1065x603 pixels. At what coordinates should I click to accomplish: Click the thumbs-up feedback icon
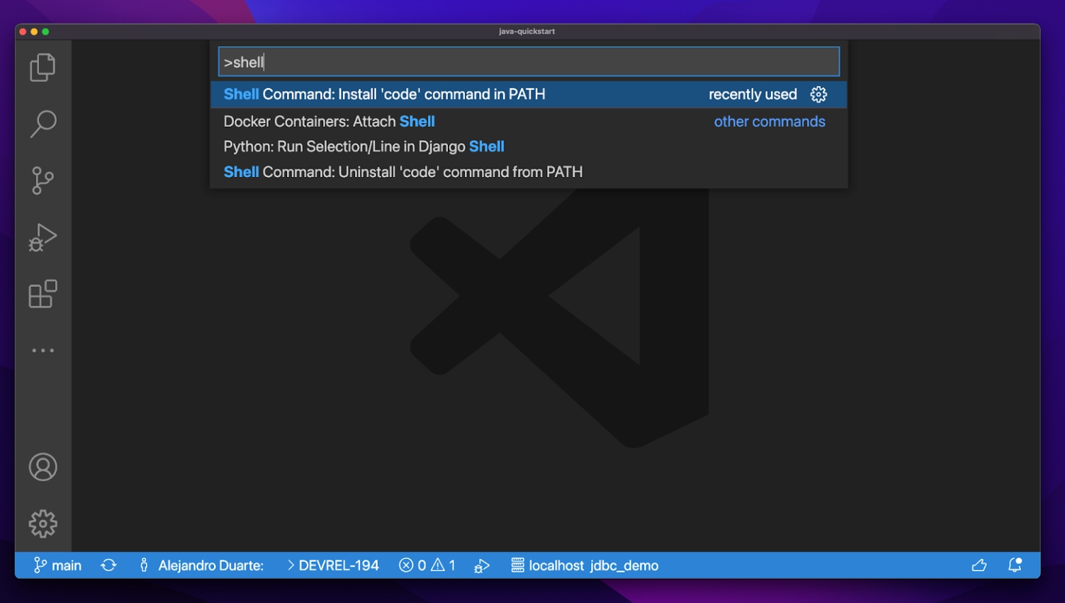point(979,565)
